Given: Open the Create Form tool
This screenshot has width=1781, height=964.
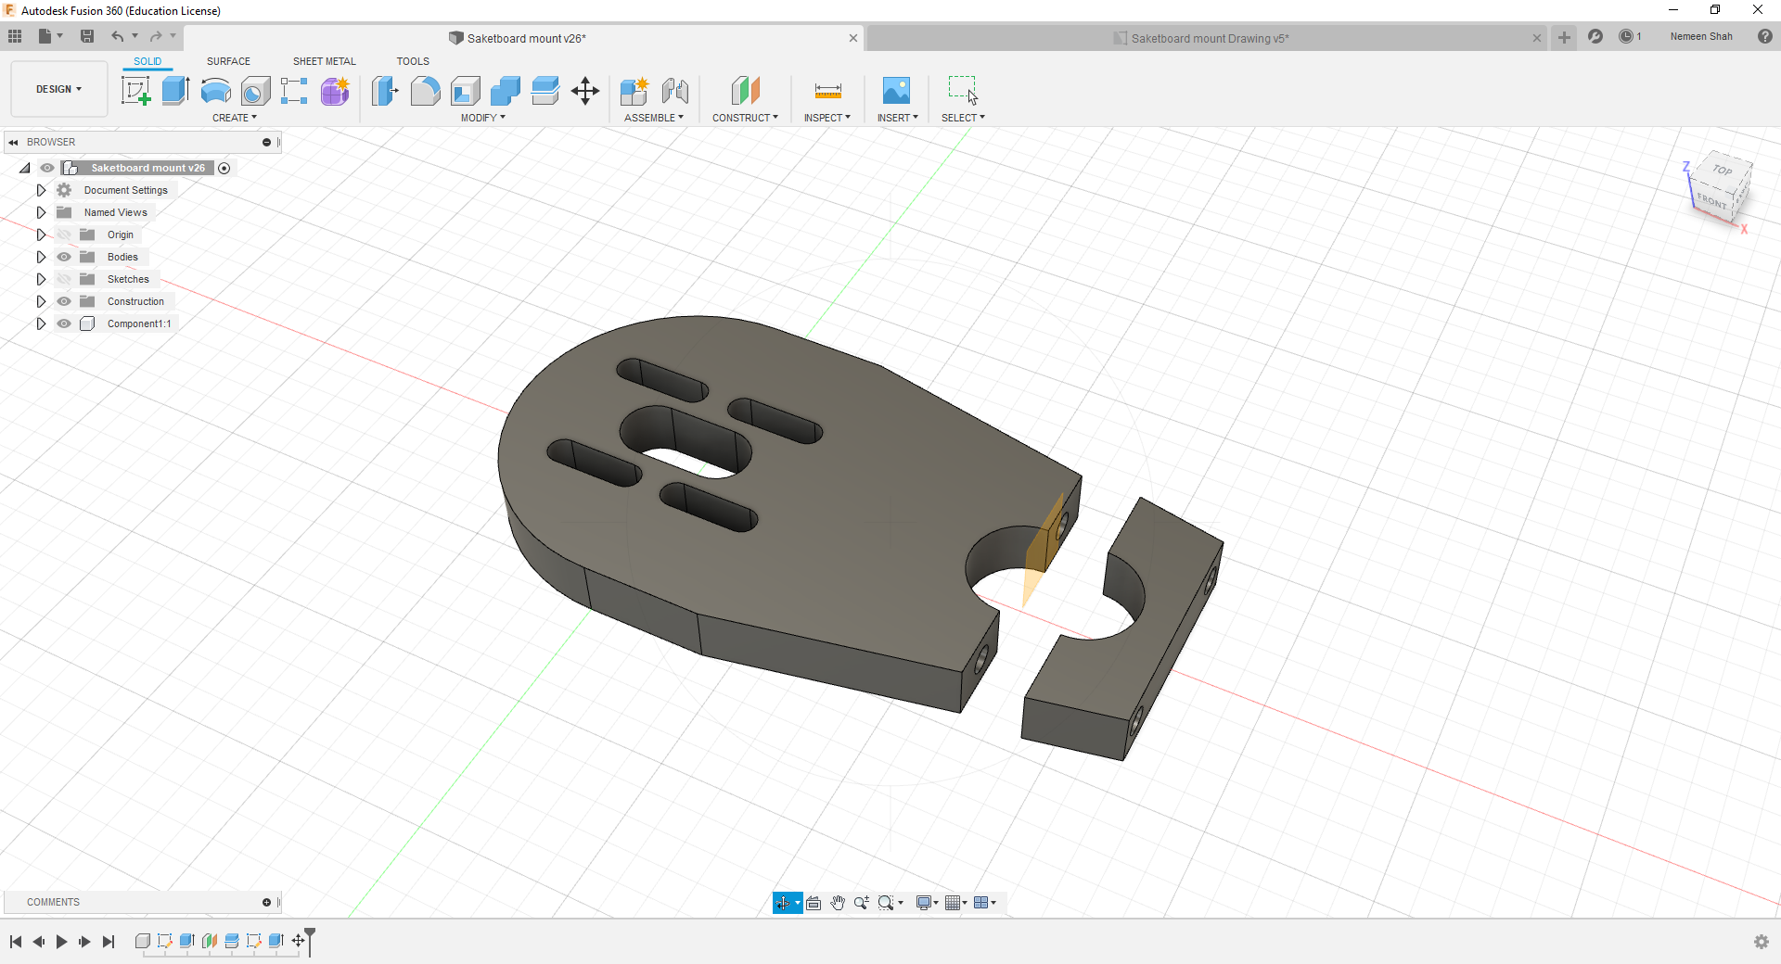Looking at the screenshot, I should pos(335,91).
